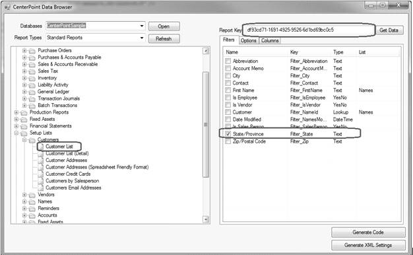The width and height of the screenshot is (413, 255).
Task: Click the Financial Statements folder icon
Action: pyautogui.click(x=24, y=126)
